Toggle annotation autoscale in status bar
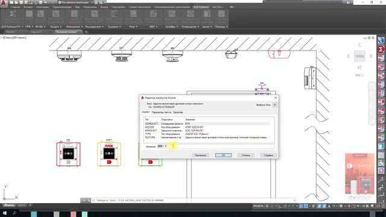 pos(324,206)
